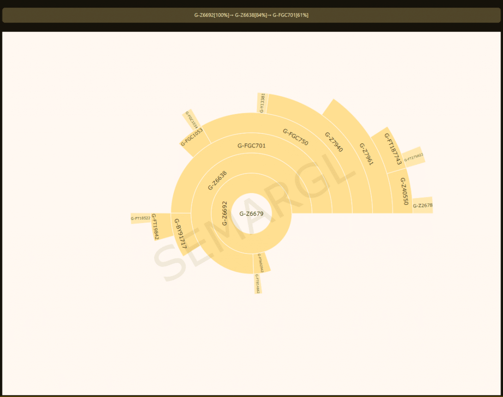
Task: Click G-FGC701[61%] in the path bar
Action: [x=290, y=15]
